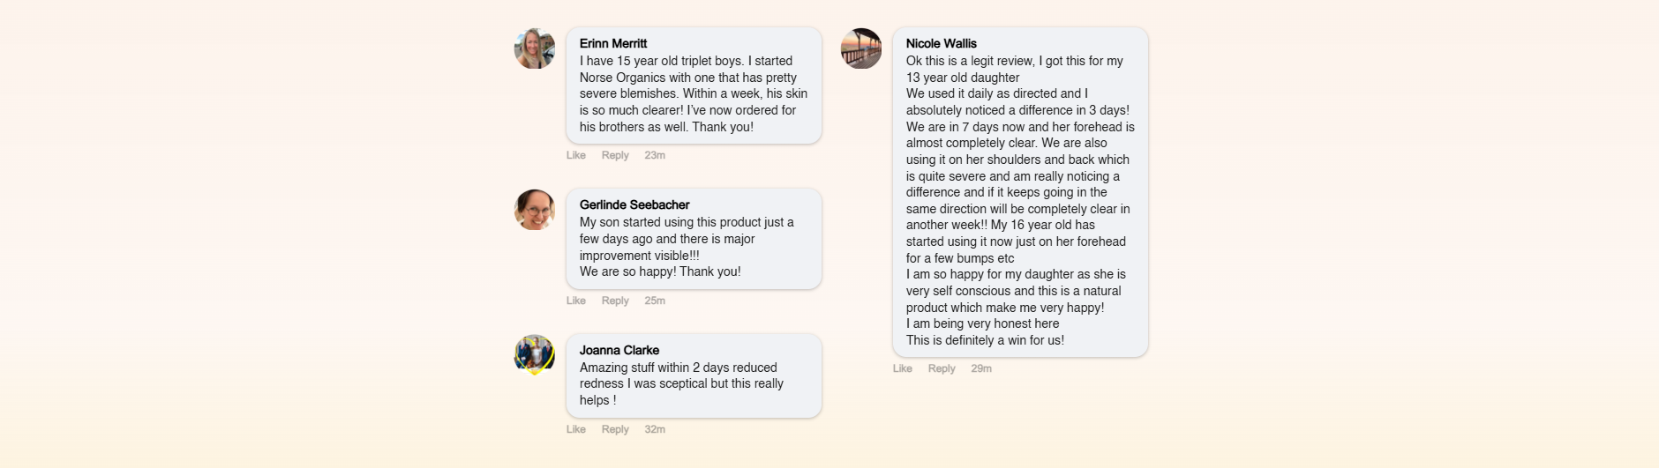Open the Nicole Wallis name link
The width and height of the screenshot is (1659, 468).
pyautogui.click(x=942, y=43)
